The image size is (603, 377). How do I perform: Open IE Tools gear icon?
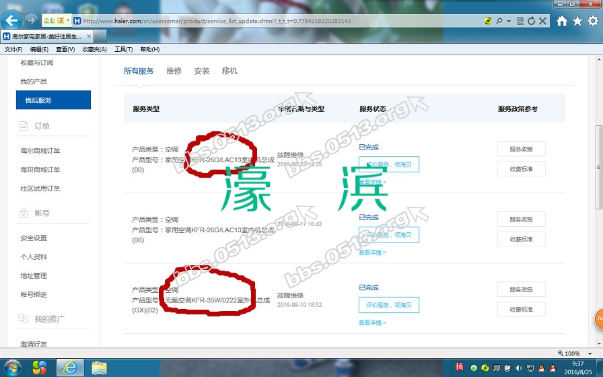(593, 21)
